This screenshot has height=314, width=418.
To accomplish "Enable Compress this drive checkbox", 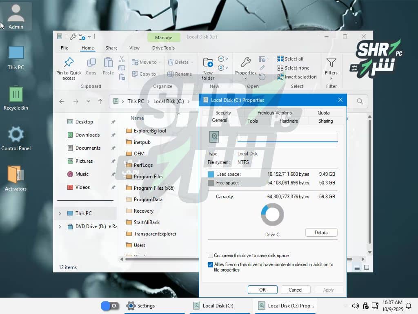I will coord(211,256).
